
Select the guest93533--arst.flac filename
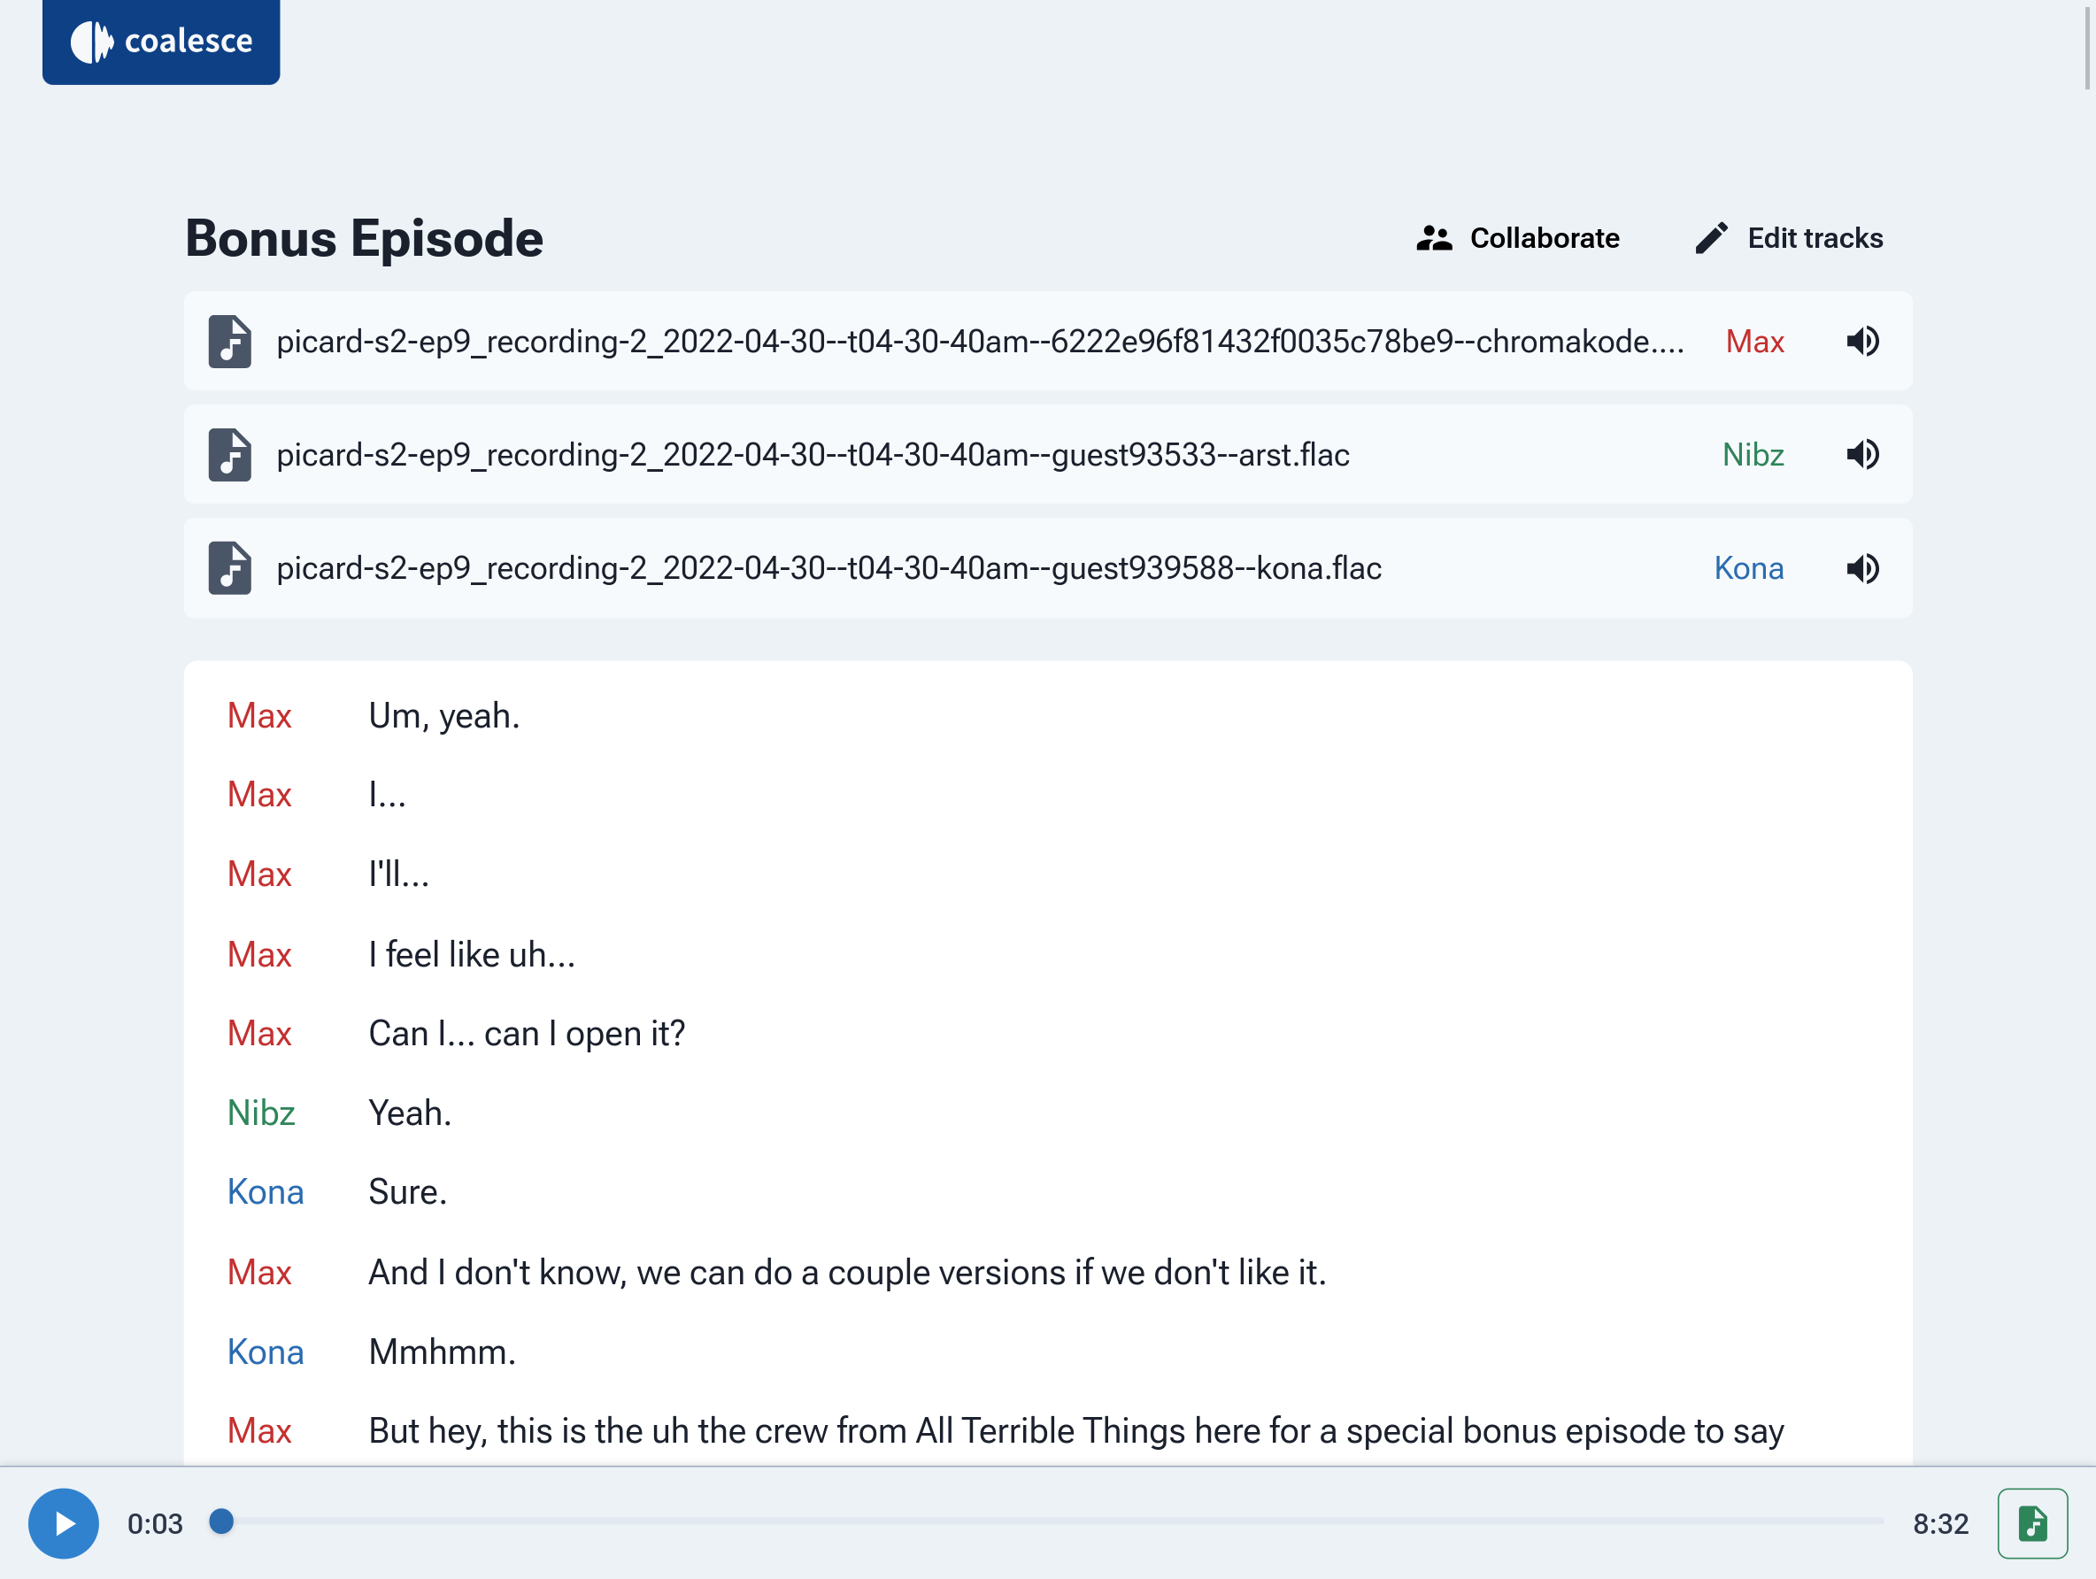pyautogui.click(x=812, y=455)
